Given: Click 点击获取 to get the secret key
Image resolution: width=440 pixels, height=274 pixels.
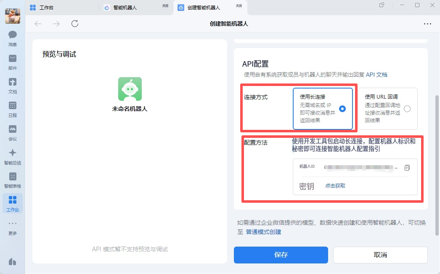Looking at the screenshot, I should click(335, 186).
